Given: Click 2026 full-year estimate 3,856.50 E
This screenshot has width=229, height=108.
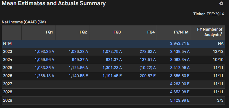Looking at the screenshot, I should pos(180,76).
